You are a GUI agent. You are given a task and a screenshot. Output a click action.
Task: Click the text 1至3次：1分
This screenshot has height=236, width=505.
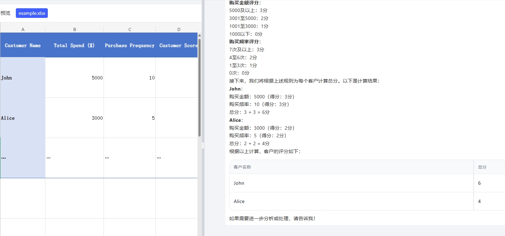[243, 65]
